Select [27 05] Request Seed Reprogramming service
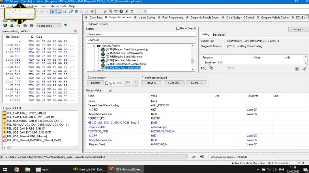This screenshot has width=309, height=173. 126,49
